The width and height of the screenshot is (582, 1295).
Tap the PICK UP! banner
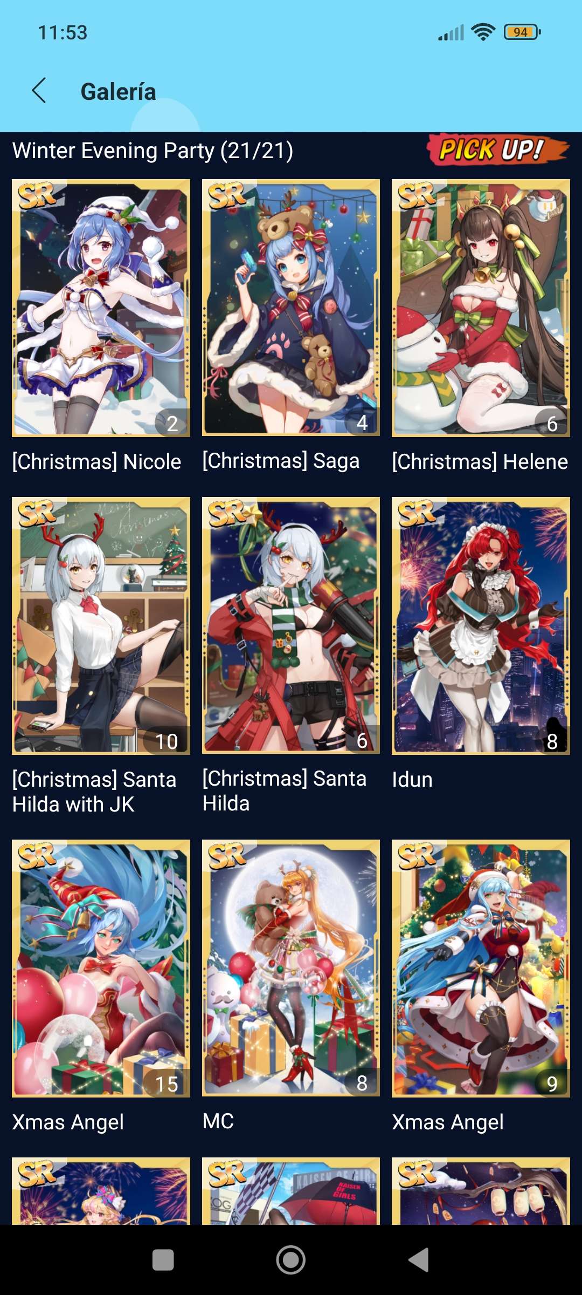click(x=498, y=149)
